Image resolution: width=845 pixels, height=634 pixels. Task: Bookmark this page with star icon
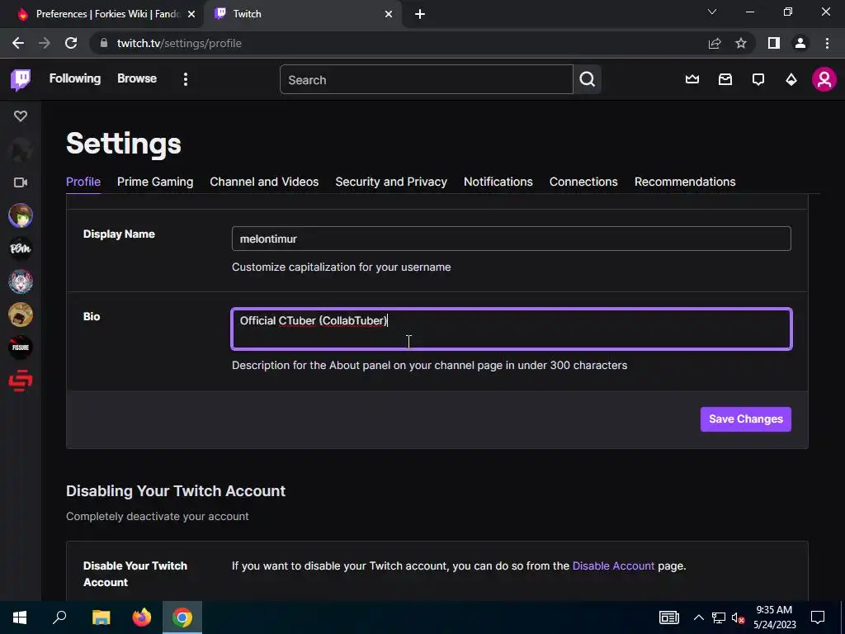(741, 43)
